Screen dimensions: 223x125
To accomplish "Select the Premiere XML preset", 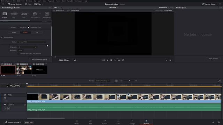I will point(47,14).
